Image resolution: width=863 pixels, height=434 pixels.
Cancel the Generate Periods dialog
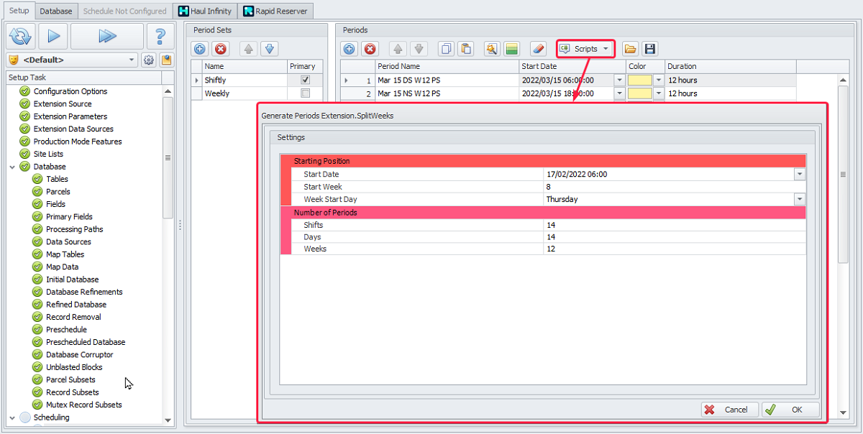[729, 410]
